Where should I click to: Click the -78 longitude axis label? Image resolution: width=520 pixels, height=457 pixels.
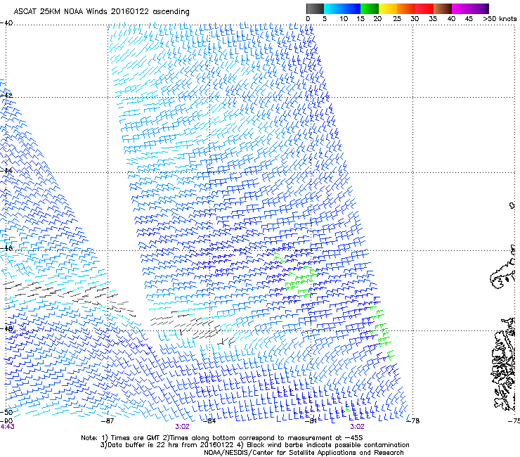(413, 421)
